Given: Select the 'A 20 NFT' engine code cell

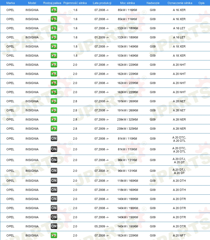Looking at the screenshot, I should point(179,235).
